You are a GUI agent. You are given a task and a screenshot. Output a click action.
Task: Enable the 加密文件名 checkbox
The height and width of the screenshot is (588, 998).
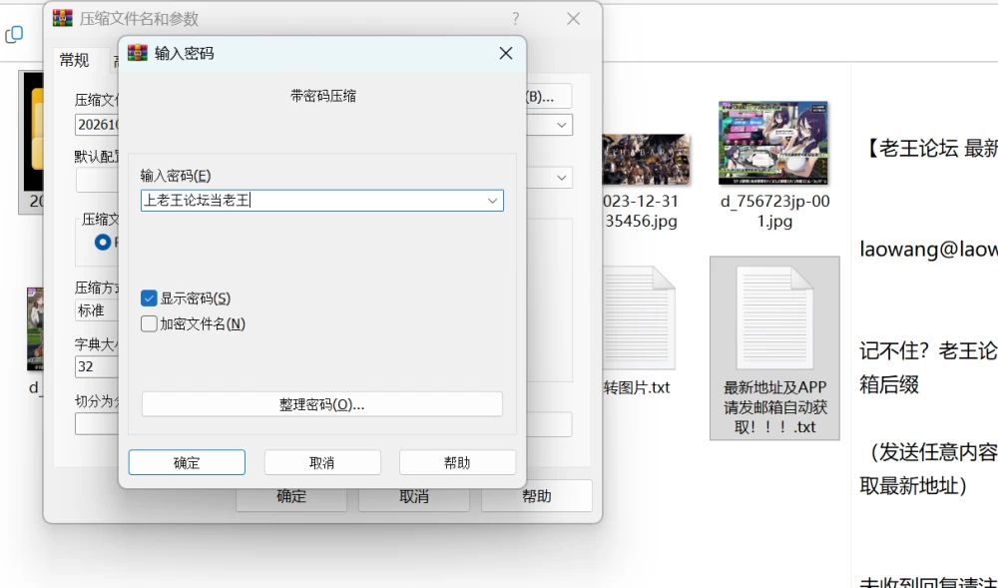click(149, 323)
